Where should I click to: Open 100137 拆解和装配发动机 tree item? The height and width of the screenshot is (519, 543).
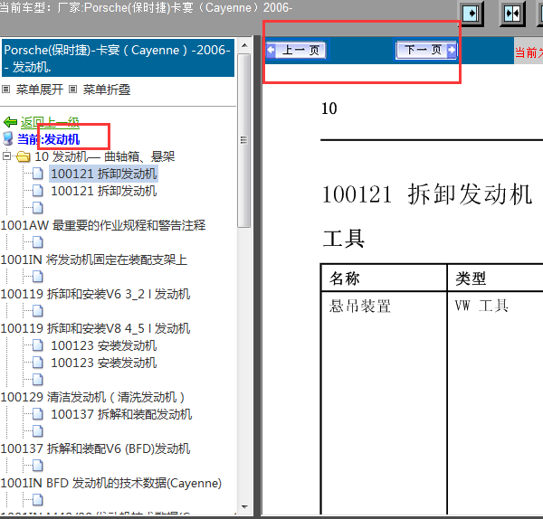pos(121,414)
